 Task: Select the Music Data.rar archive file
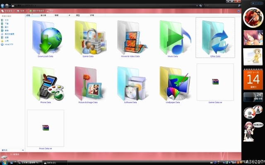46,128
